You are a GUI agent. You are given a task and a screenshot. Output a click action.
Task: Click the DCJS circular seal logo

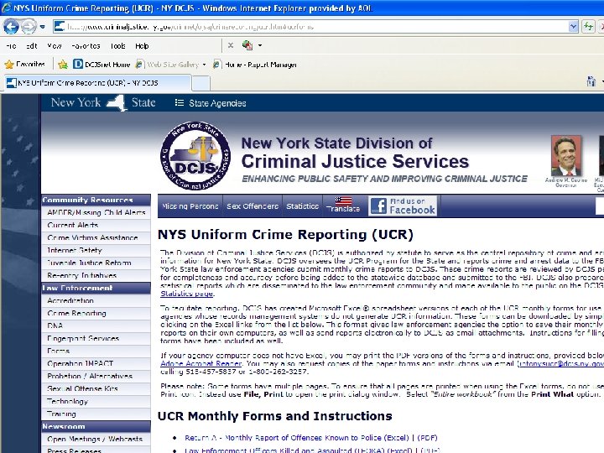(195, 156)
